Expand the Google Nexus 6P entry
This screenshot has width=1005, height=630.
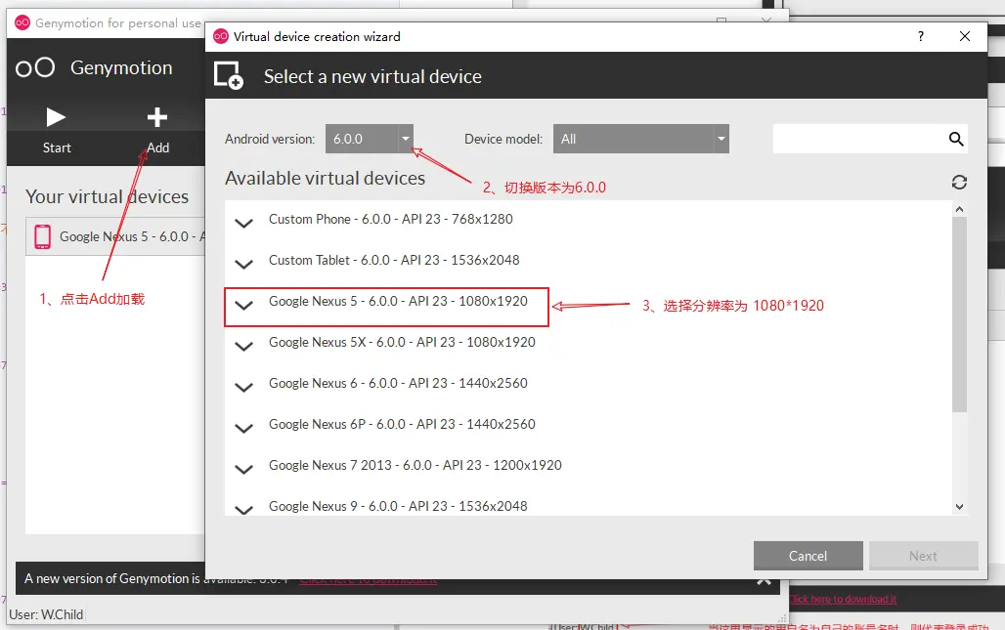point(243,429)
